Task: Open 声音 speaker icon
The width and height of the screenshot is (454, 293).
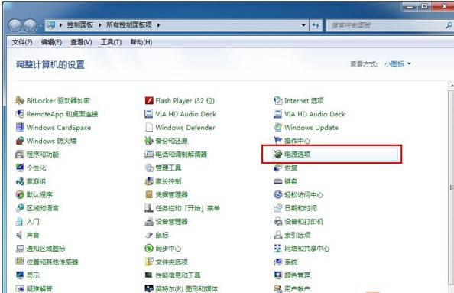Action: pyautogui.click(x=20, y=235)
